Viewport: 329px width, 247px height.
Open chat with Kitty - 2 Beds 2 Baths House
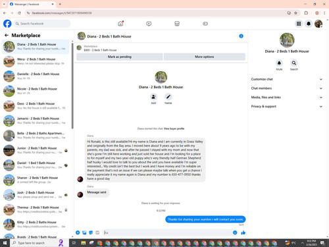(x=36, y=225)
